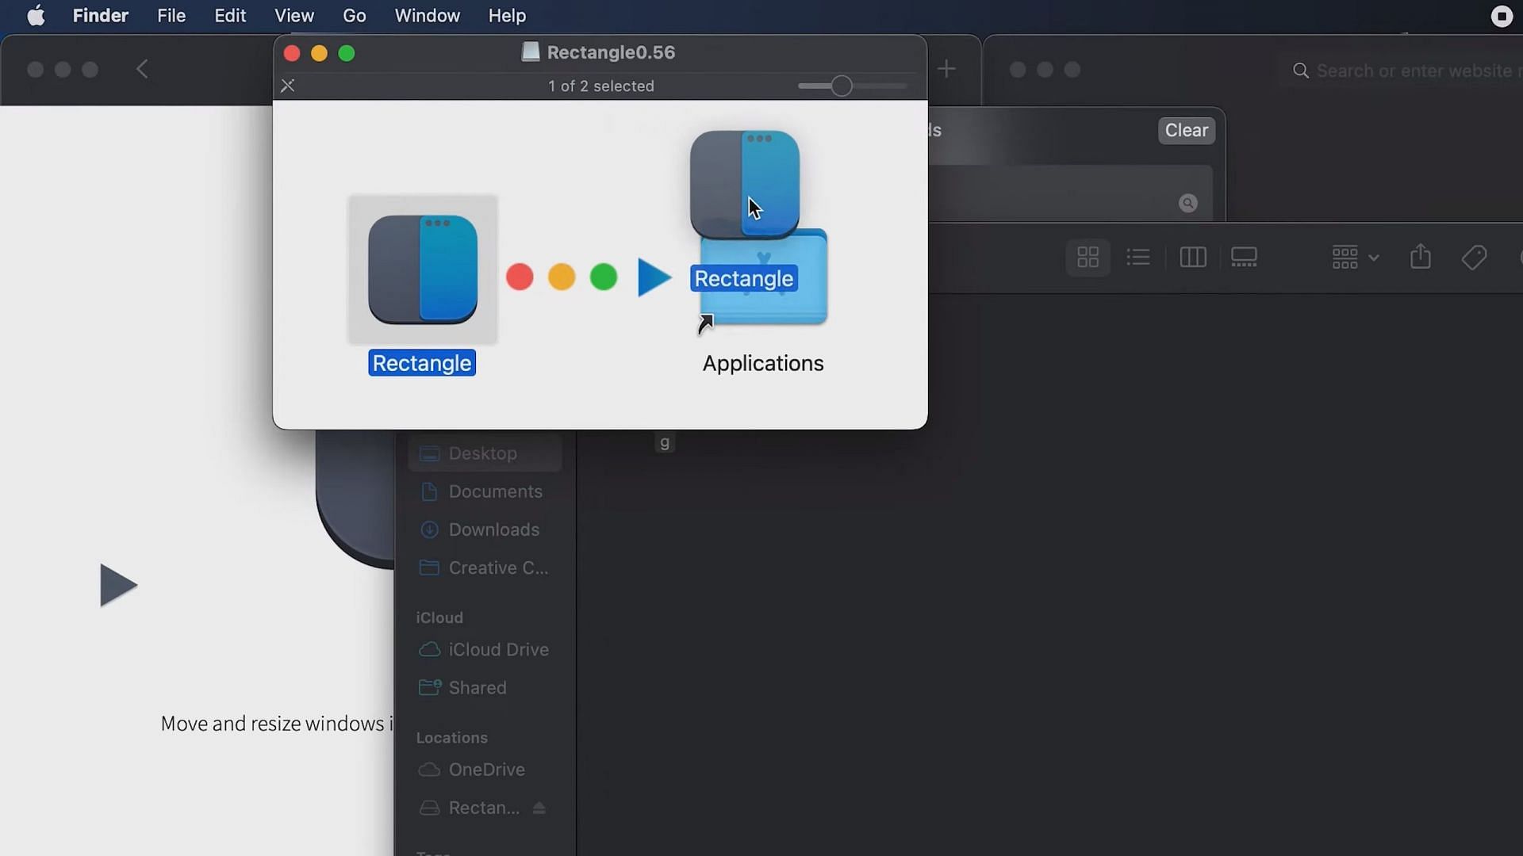
Task: Click the Finder share icon
Action: click(x=1420, y=256)
